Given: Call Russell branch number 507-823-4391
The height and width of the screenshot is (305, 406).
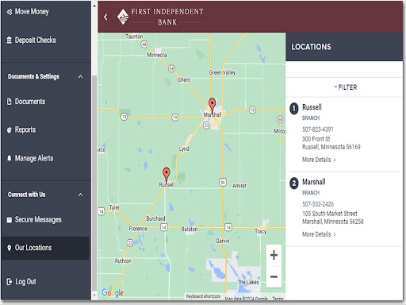Looking at the screenshot, I should click(x=318, y=129).
